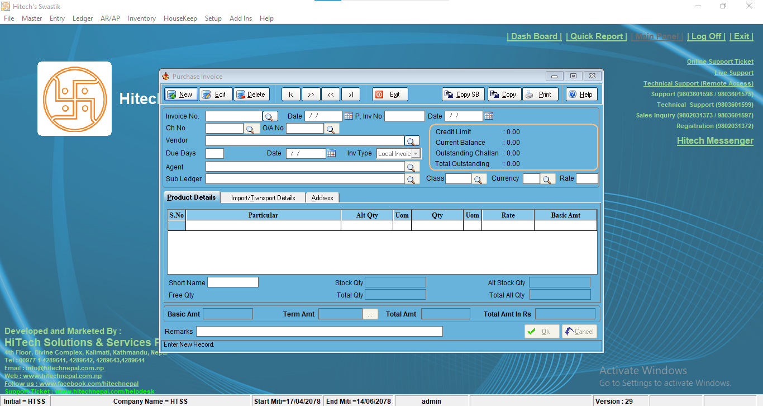
Task: Go to last record navigation button
Action: point(350,95)
